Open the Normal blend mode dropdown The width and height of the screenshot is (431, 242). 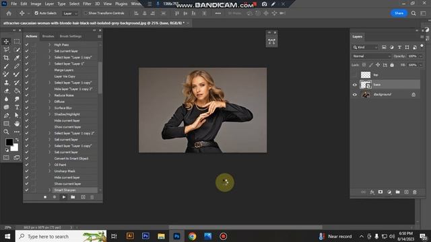(371, 56)
